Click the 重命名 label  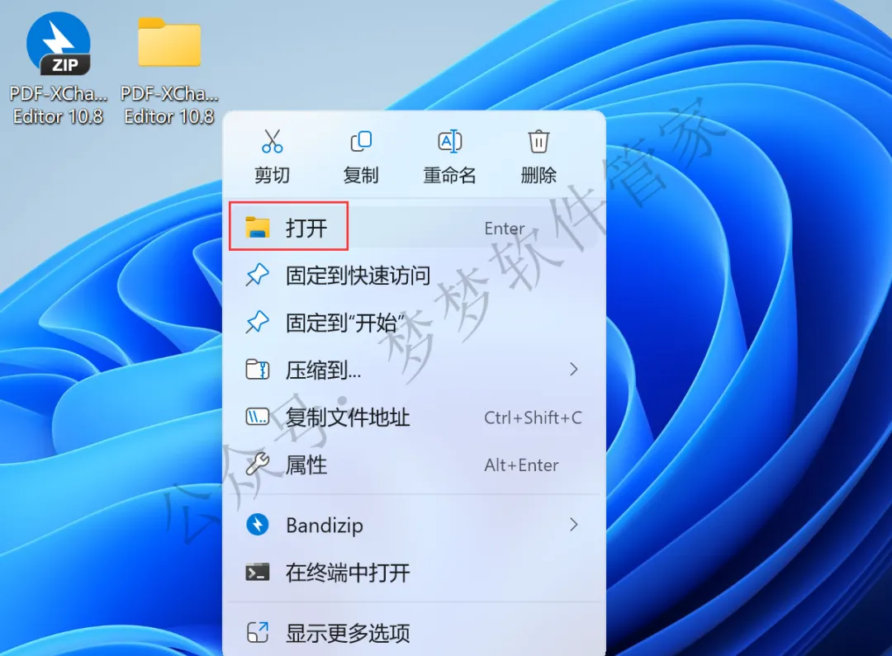[449, 174]
